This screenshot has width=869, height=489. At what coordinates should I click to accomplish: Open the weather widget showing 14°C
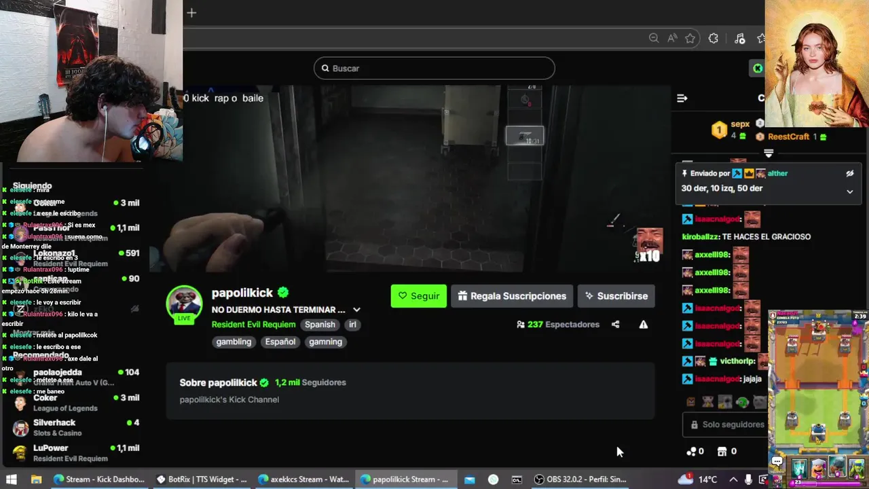point(698,479)
